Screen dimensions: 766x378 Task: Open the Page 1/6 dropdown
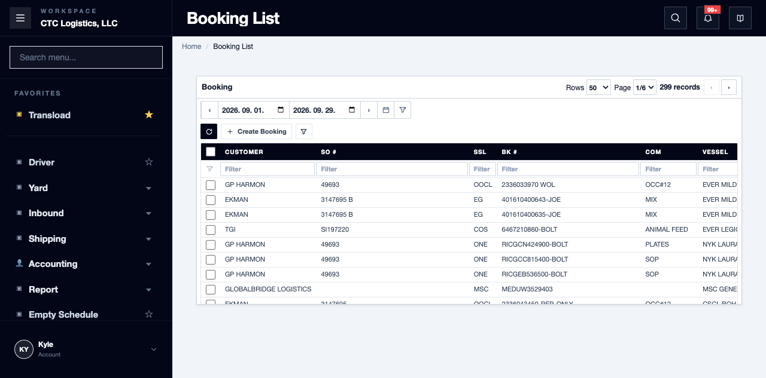click(x=645, y=87)
